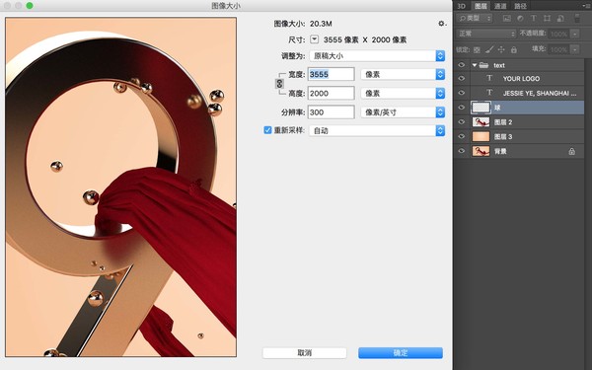Click the fill 100% value field
The image size is (592, 370).
(x=558, y=49)
